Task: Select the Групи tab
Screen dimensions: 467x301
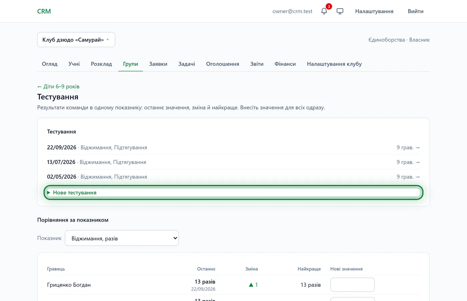Action: pyautogui.click(x=130, y=64)
